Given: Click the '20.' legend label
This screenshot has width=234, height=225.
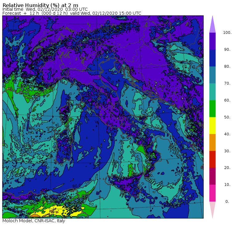Looking at the screenshot, I should [x=227, y=167].
